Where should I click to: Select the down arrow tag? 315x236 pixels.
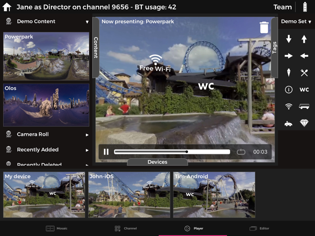click(x=289, y=39)
